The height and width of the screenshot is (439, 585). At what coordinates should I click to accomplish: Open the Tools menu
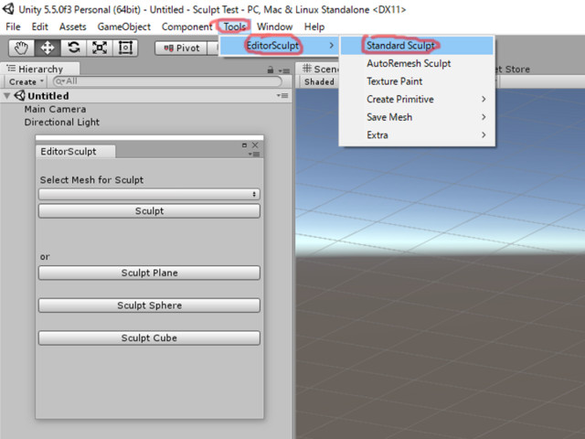pyautogui.click(x=235, y=27)
